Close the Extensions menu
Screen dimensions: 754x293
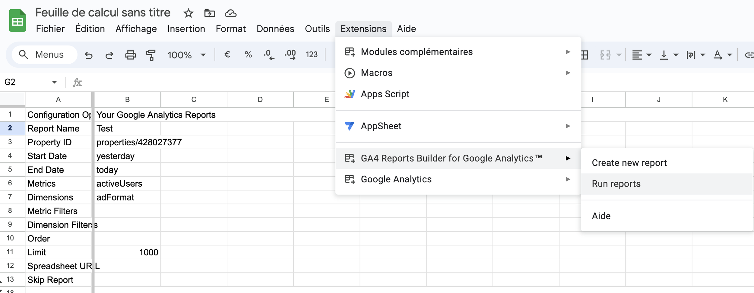click(363, 29)
